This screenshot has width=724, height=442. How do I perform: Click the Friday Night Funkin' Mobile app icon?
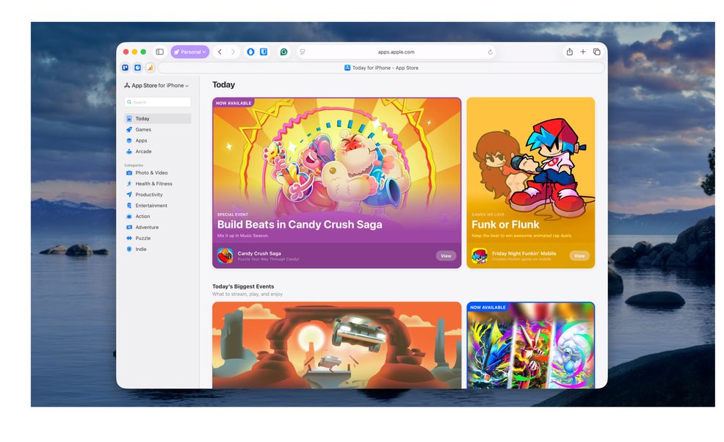479,256
